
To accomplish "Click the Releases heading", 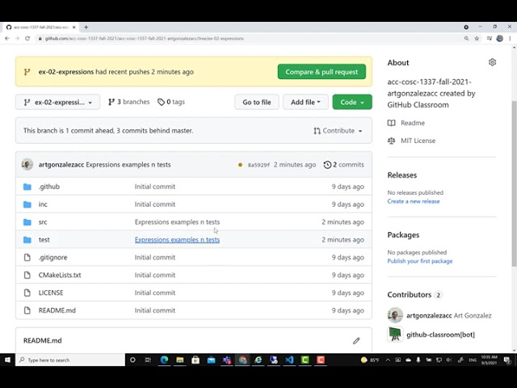I will [402, 175].
